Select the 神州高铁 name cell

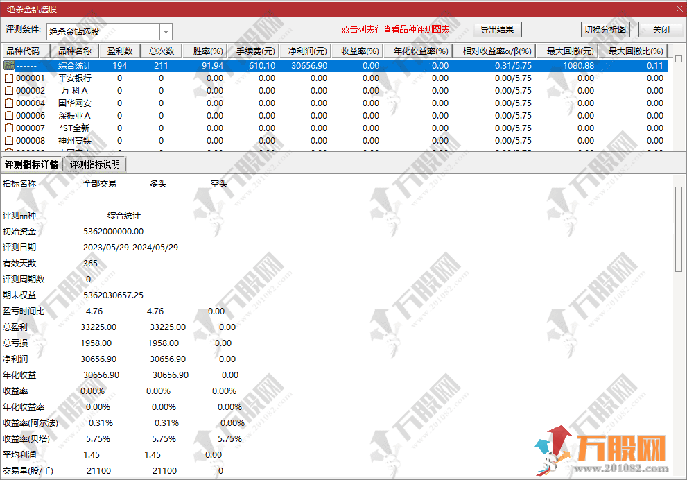[75, 141]
